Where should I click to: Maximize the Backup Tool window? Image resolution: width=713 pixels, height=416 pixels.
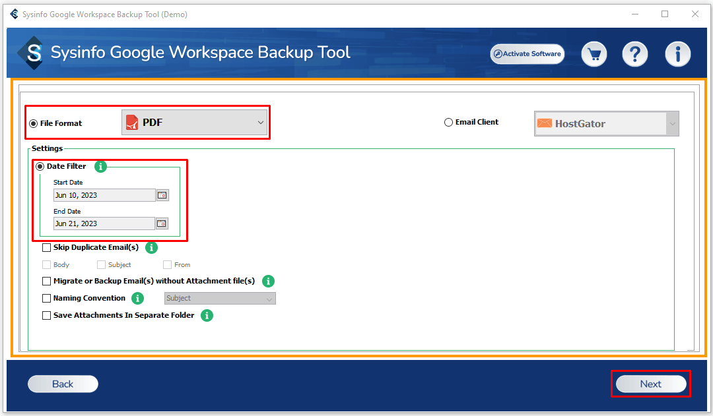pyautogui.click(x=665, y=14)
